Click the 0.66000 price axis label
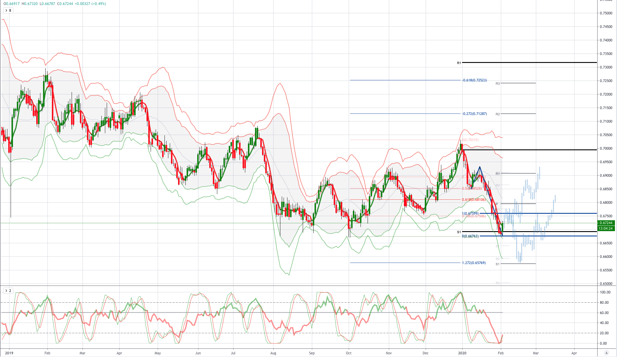The image size is (617, 357). [x=606, y=257]
